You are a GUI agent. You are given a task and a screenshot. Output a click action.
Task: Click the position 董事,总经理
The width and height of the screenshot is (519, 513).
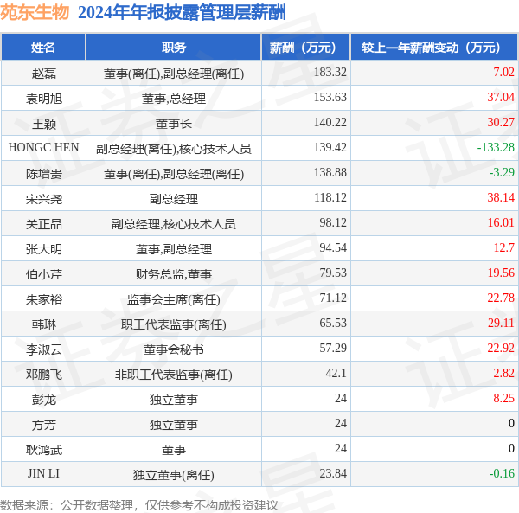[x=174, y=99]
